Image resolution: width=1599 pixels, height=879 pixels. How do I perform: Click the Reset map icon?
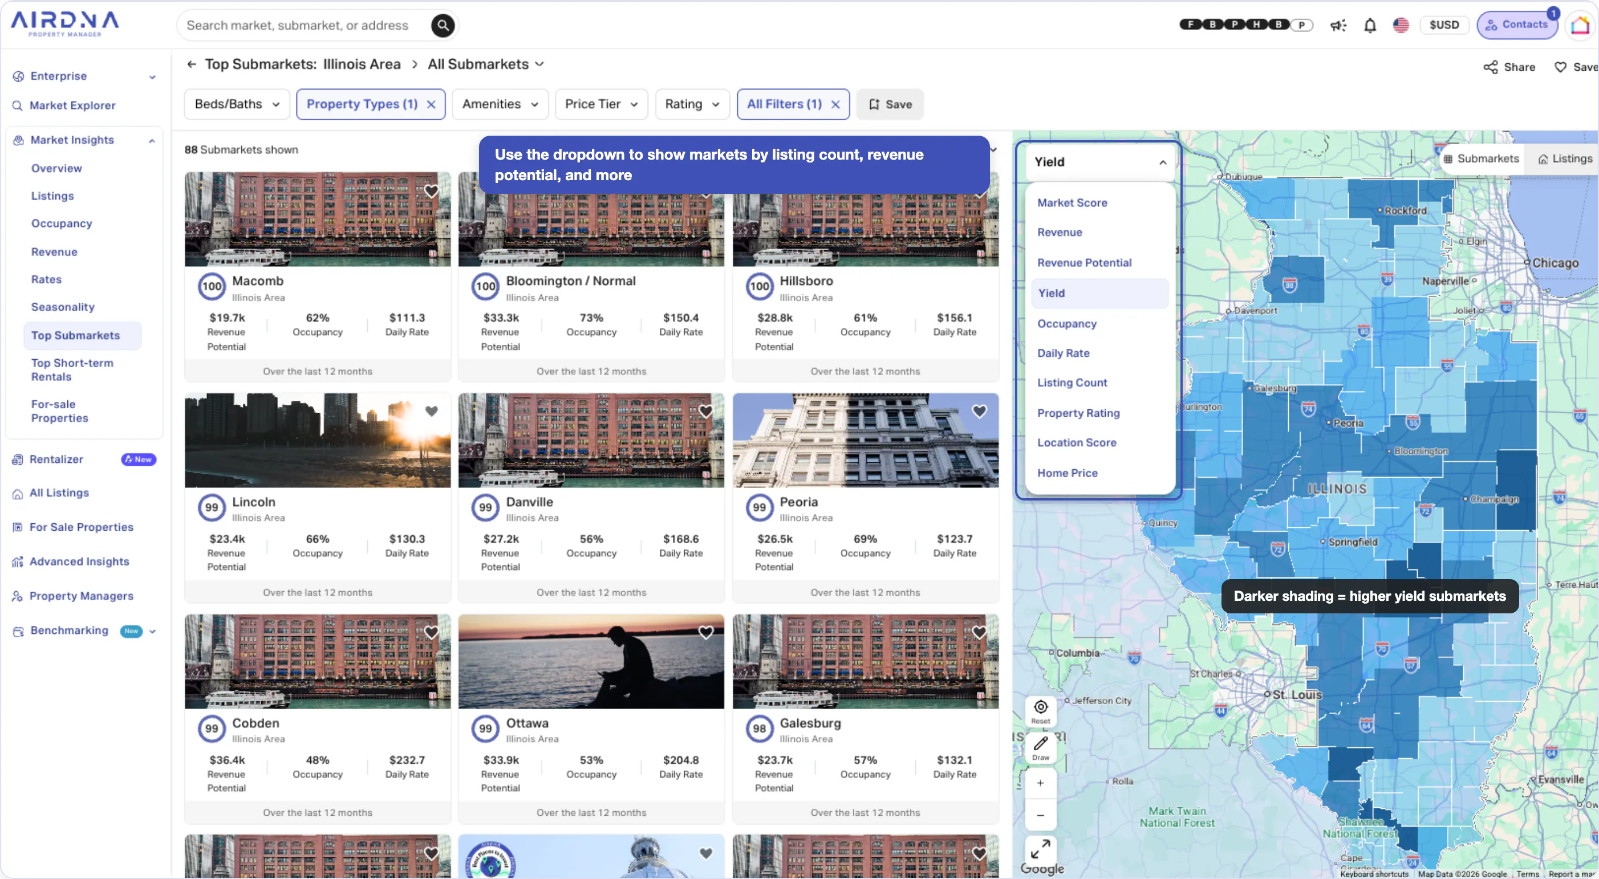click(x=1040, y=711)
